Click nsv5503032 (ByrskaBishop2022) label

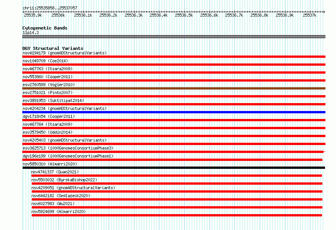coord(64,180)
